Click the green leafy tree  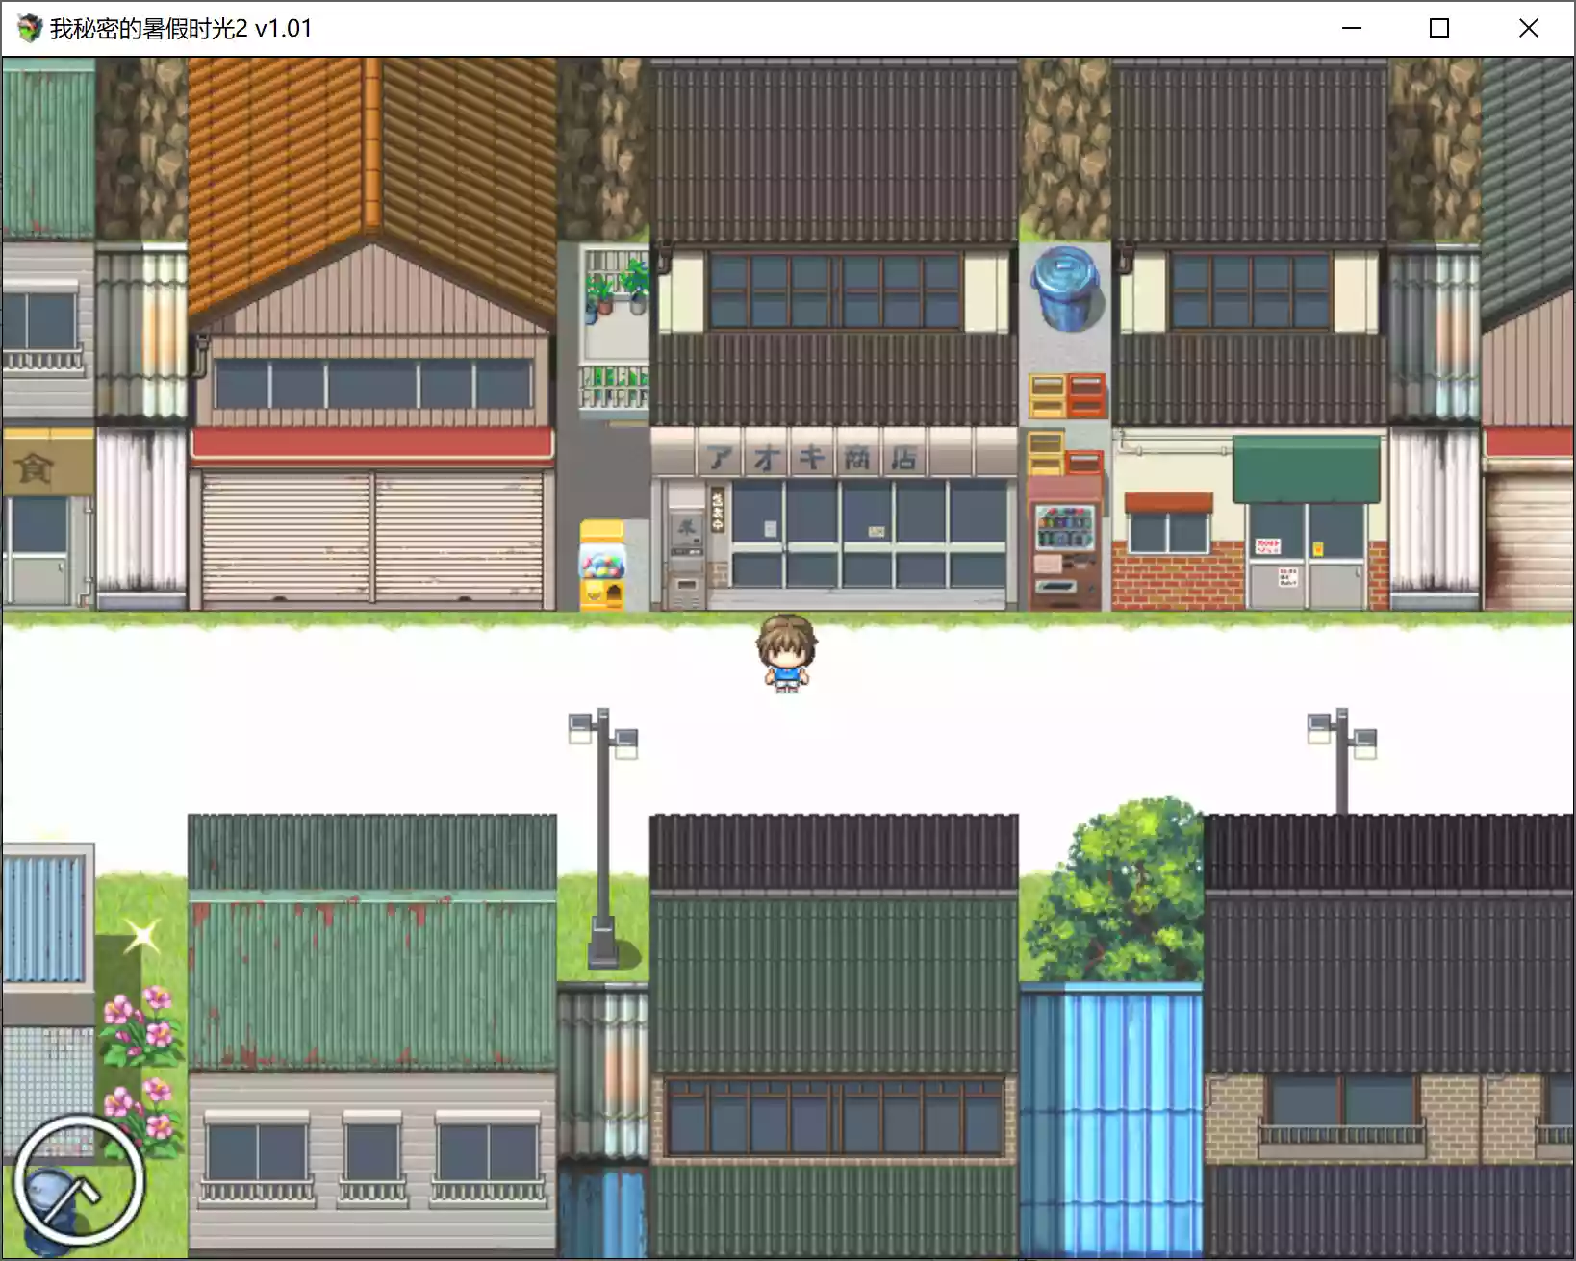coord(1116,889)
